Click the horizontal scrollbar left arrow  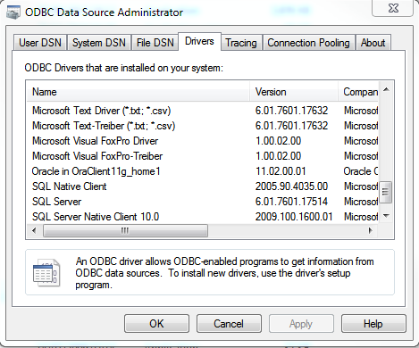[x=34, y=230]
